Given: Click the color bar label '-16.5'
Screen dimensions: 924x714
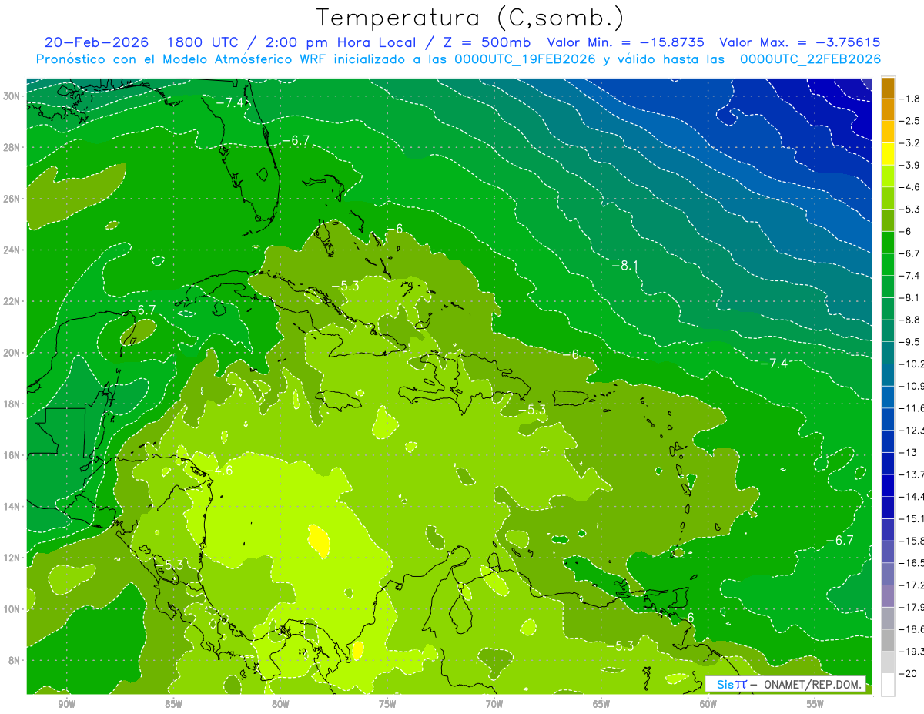Looking at the screenshot, I should click(912, 563).
